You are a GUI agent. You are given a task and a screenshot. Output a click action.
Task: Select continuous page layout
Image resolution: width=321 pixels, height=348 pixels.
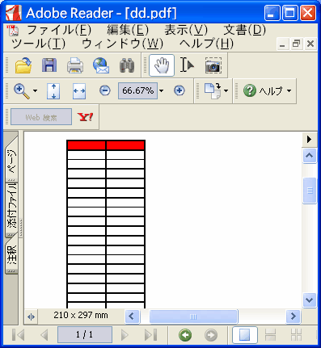[x=270, y=335]
